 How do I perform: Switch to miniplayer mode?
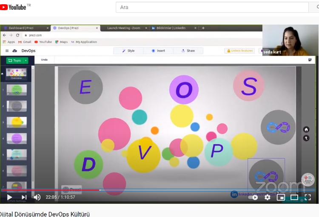(x=281, y=197)
